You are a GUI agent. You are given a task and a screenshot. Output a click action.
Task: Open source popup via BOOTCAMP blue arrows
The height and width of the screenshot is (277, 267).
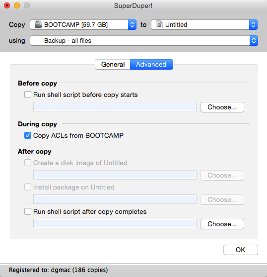pyautogui.click(x=132, y=24)
